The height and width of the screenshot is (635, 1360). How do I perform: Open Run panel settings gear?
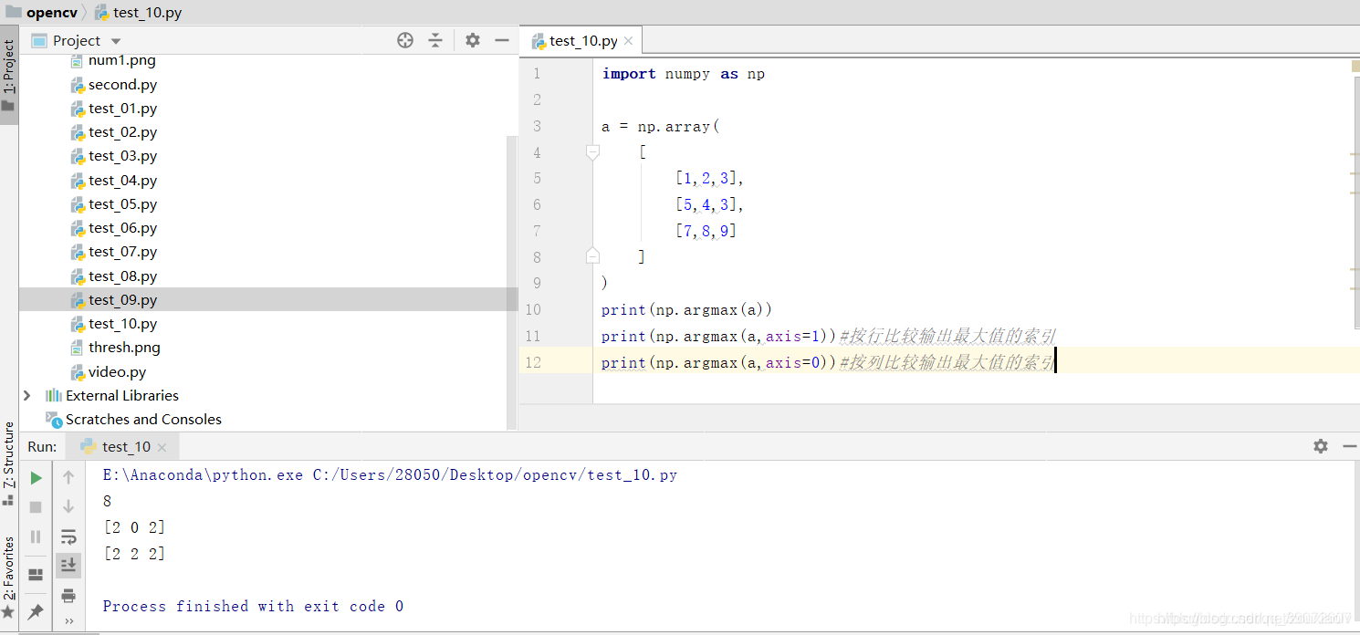tap(1321, 446)
